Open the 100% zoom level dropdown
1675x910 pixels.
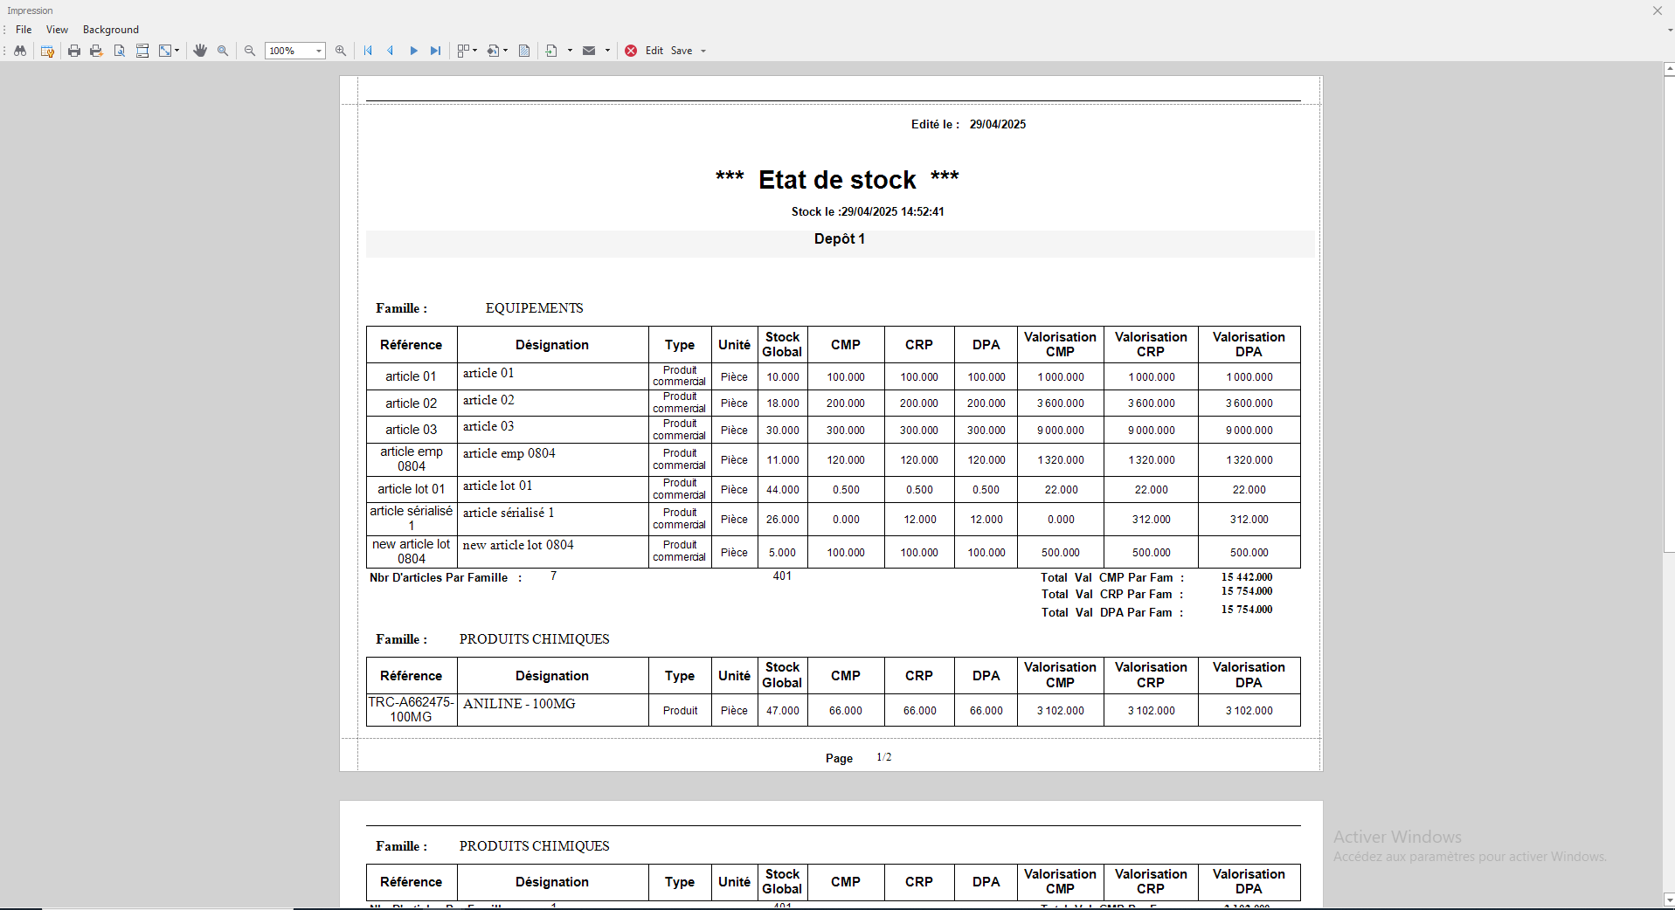click(318, 51)
